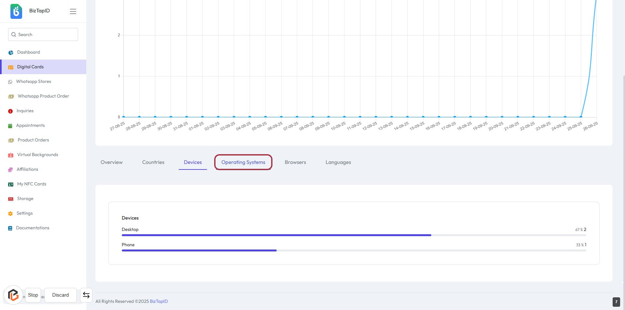This screenshot has width=625, height=310.
Task: Open Documentations from the sidebar
Action: click(x=33, y=228)
